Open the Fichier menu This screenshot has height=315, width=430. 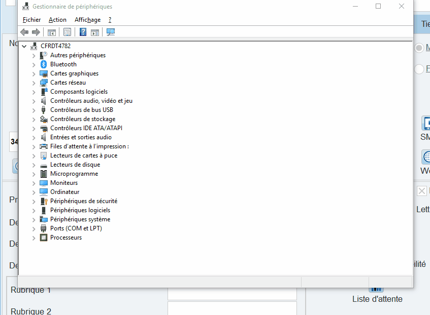[x=31, y=20]
